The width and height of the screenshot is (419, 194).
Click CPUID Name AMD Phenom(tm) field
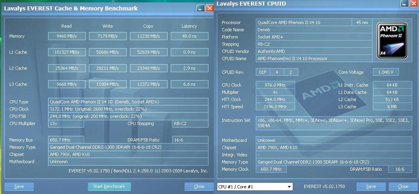click(x=314, y=59)
